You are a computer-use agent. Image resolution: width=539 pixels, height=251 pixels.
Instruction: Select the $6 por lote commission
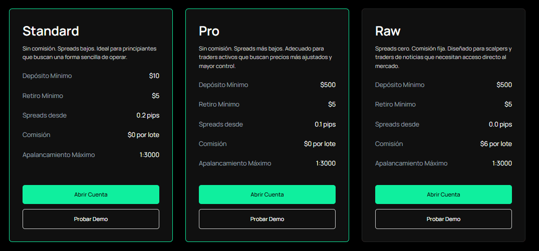click(496, 144)
